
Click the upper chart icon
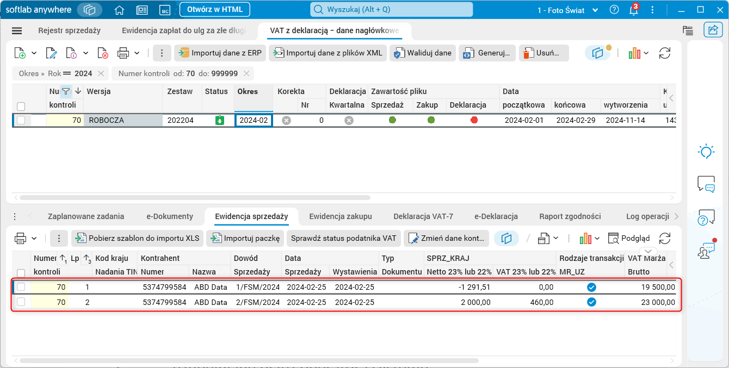point(634,53)
